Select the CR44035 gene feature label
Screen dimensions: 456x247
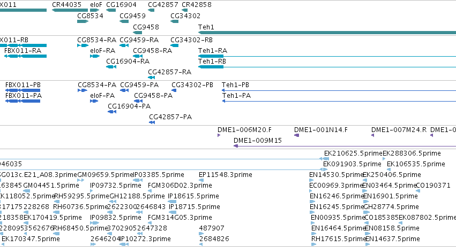coord(66,5)
